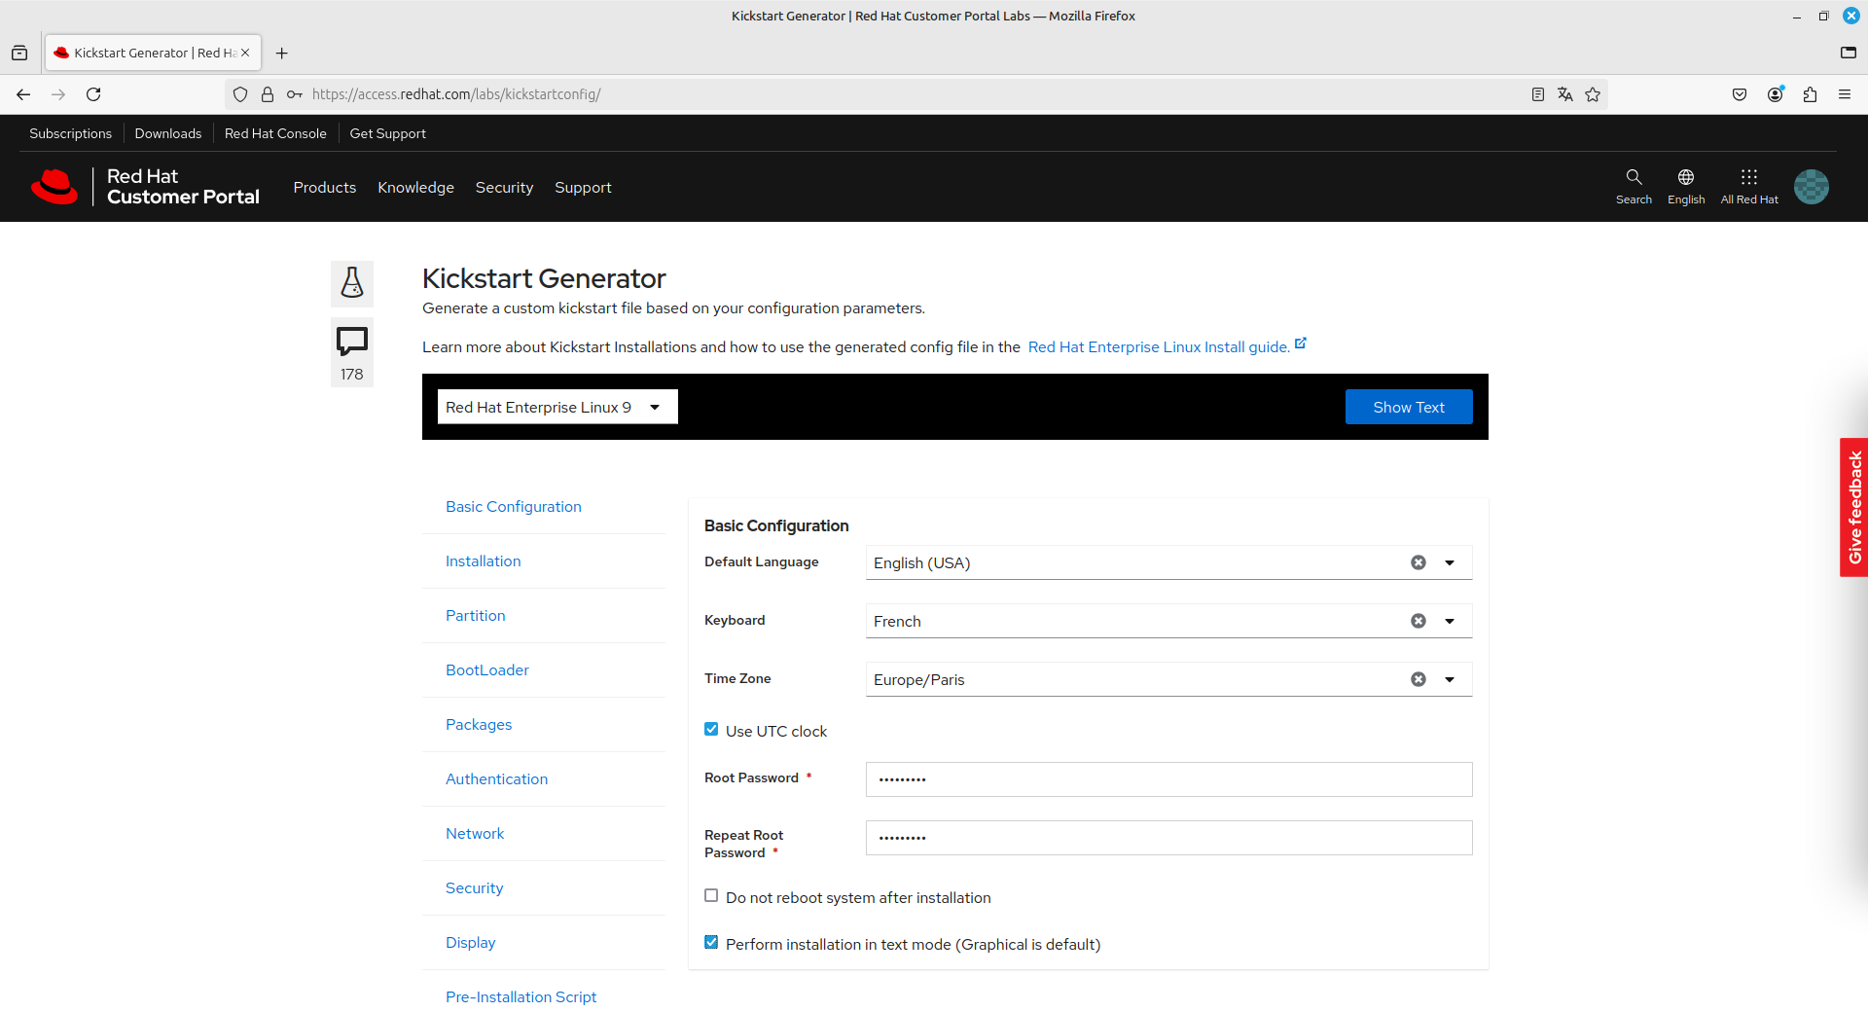This screenshot has height=1012, width=1868.
Task: Click the Translate page icon in address bar
Action: (x=1565, y=94)
